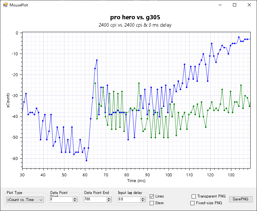Decrease Input lag delay with down arrow
The width and height of the screenshot is (257, 211).
tap(143, 201)
